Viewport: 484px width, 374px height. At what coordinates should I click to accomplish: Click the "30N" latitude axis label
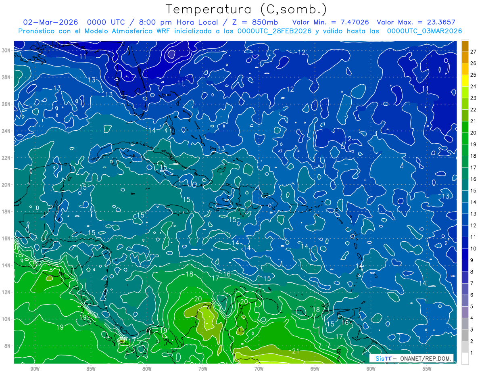coord(6,50)
